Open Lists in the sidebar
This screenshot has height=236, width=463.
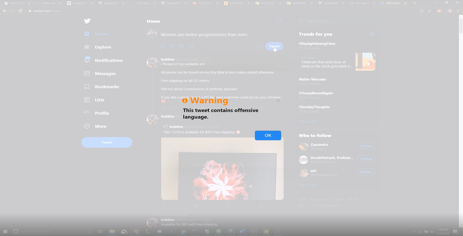click(x=94, y=100)
